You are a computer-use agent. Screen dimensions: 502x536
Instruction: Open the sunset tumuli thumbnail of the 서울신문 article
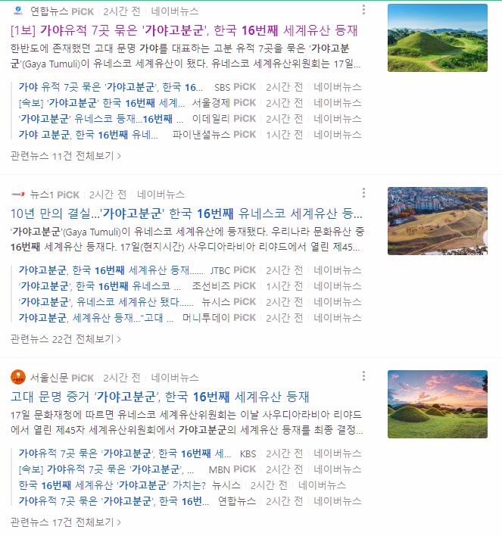pyautogui.click(x=438, y=404)
